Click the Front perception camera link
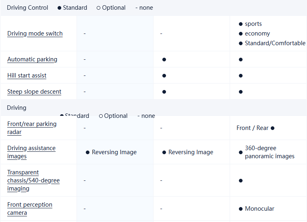This screenshot has width=307, height=222. pos(30,209)
